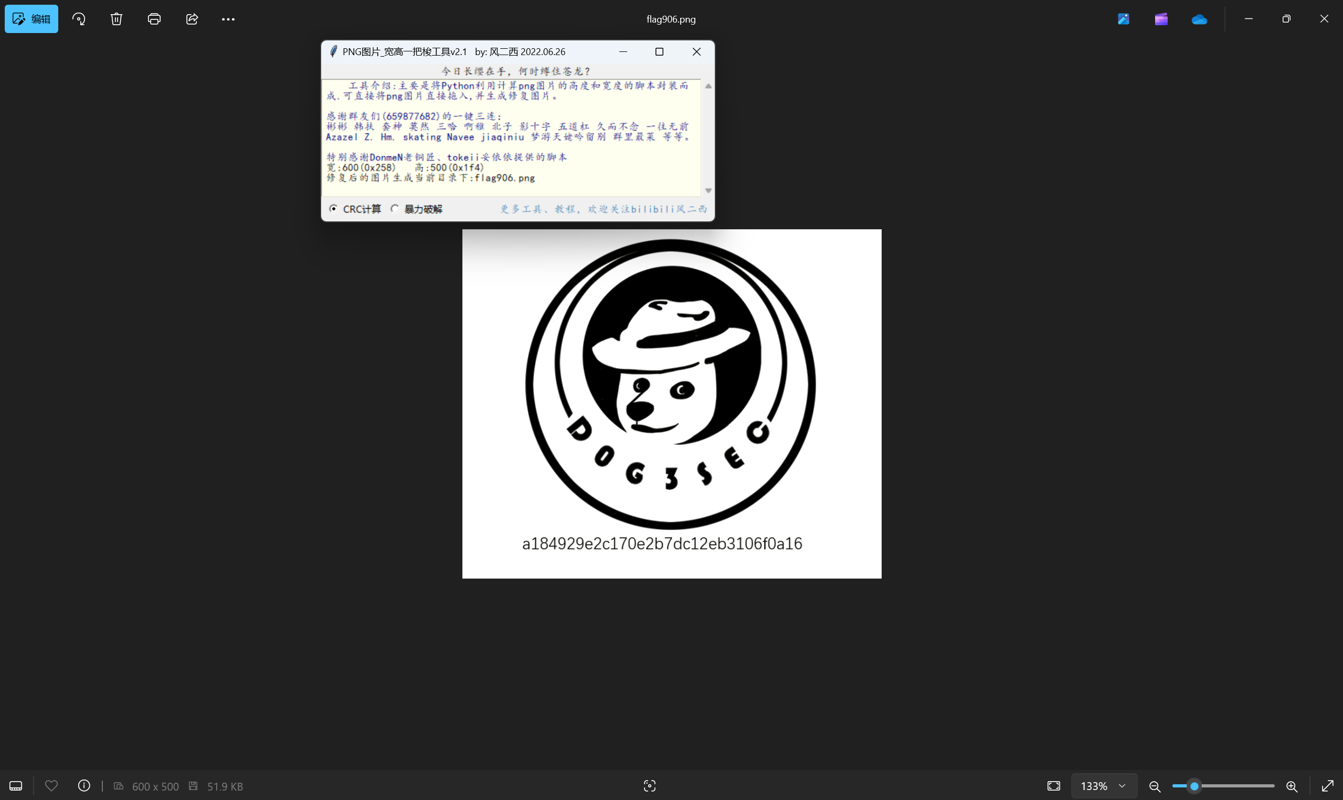
Task: Click the feather icon in the PNG tool title bar
Action: [333, 52]
